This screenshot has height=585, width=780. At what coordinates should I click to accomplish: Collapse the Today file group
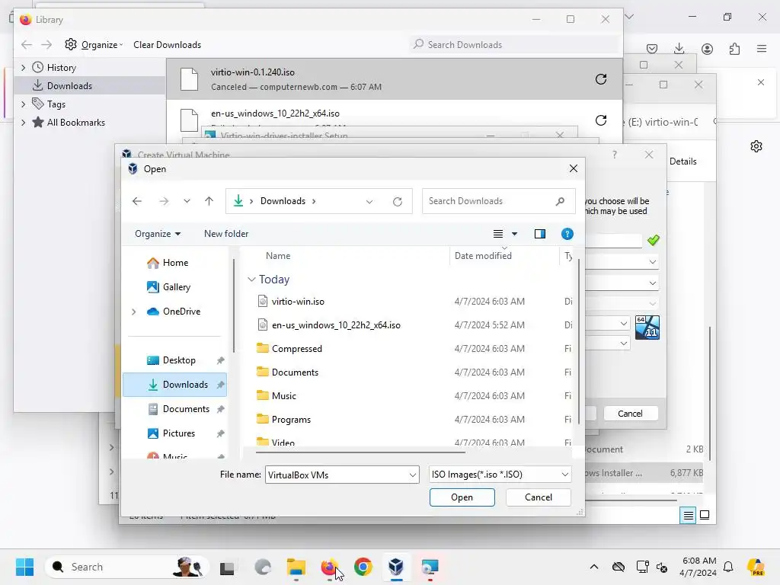(x=251, y=280)
